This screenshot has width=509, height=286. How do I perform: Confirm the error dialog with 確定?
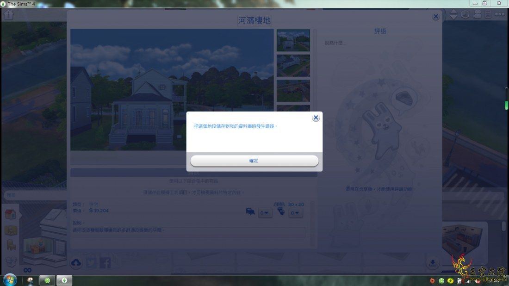tap(254, 161)
